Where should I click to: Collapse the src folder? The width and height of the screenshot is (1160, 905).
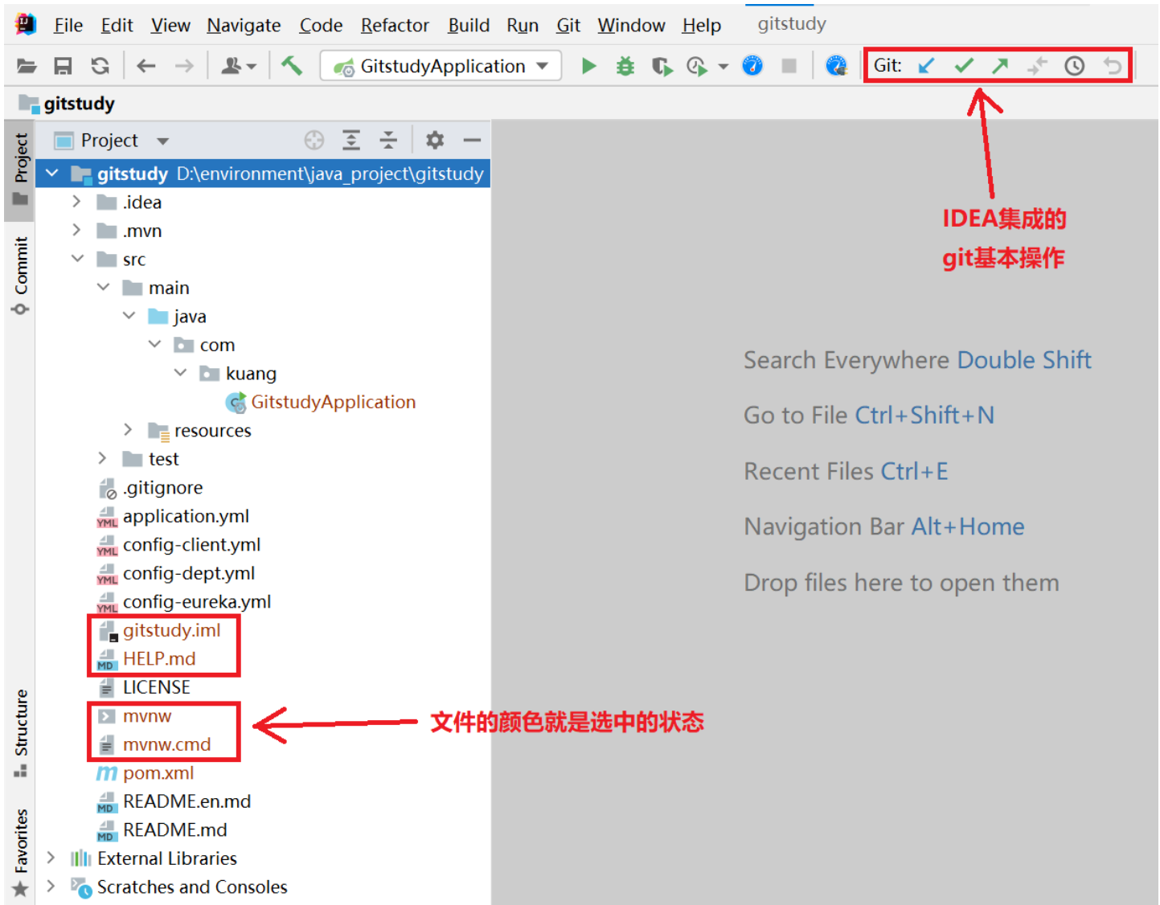click(x=77, y=259)
